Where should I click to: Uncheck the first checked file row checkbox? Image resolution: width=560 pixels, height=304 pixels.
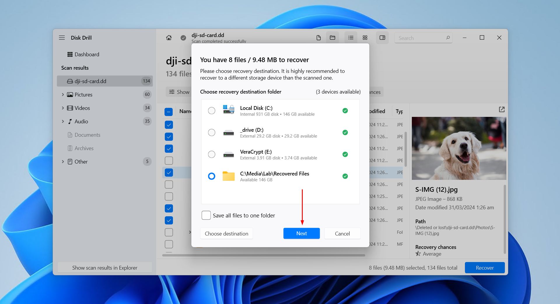[169, 125]
